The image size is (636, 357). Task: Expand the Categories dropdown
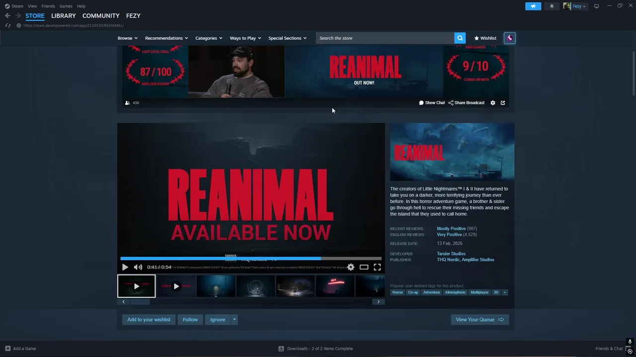(209, 38)
